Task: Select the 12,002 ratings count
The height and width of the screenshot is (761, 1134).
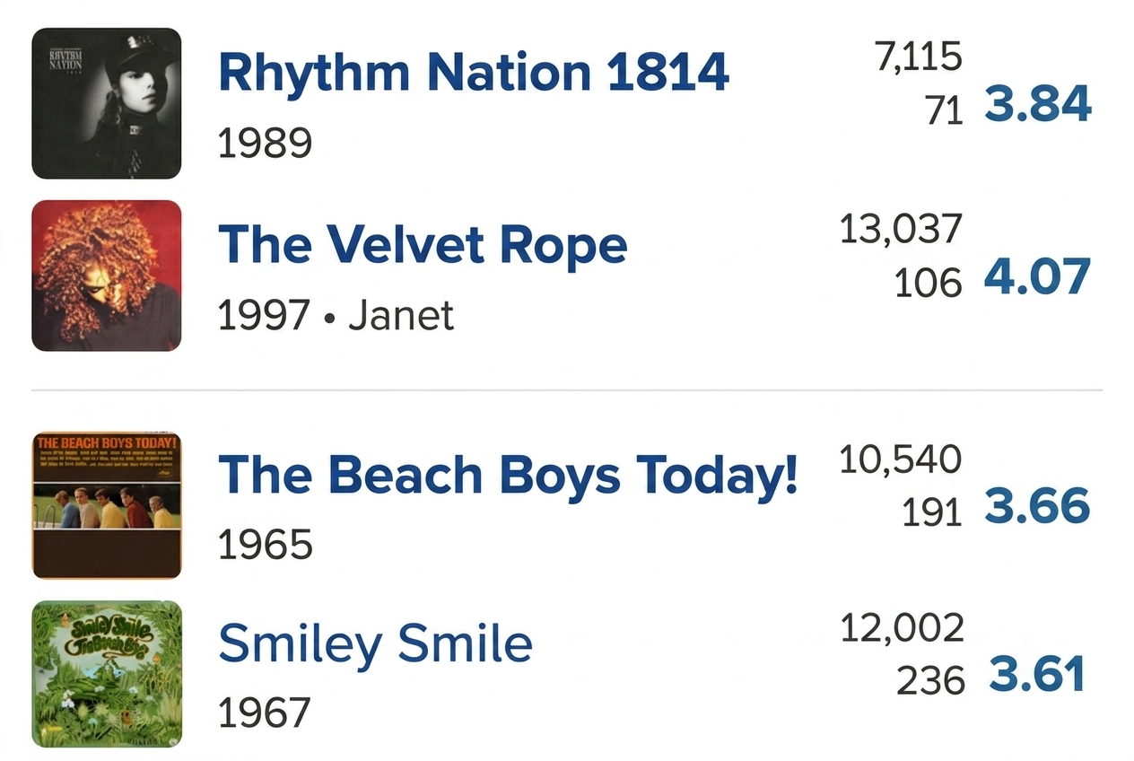Action: 902,628
